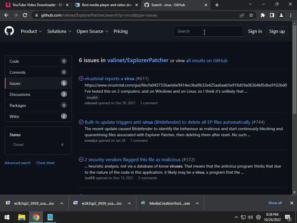The width and height of the screenshot is (297, 223).
Task: Expand the Open Source menu
Action: [x=93, y=31]
